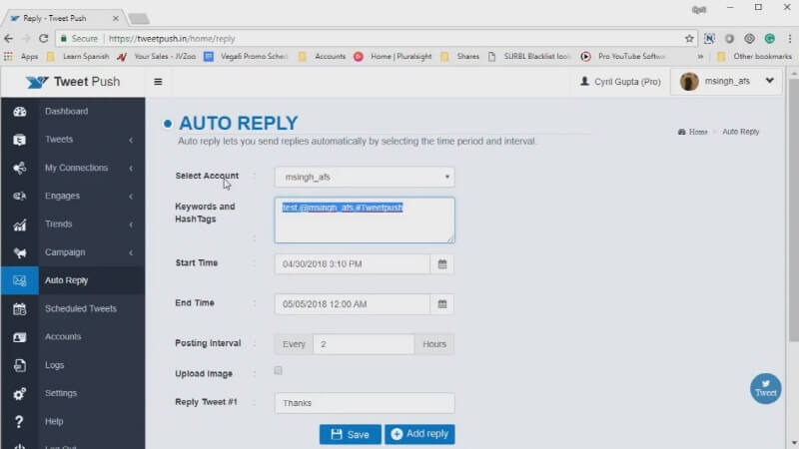This screenshot has height=449, width=799.
Task: Expand the Campaign submenu chevron
Action: (131, 252)
